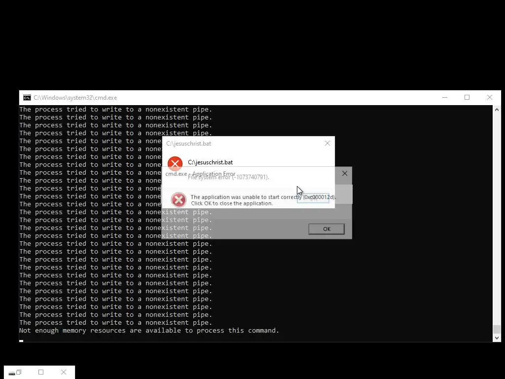
Task: Click the restore-down icon in the small bottom window
Action: 19,372
